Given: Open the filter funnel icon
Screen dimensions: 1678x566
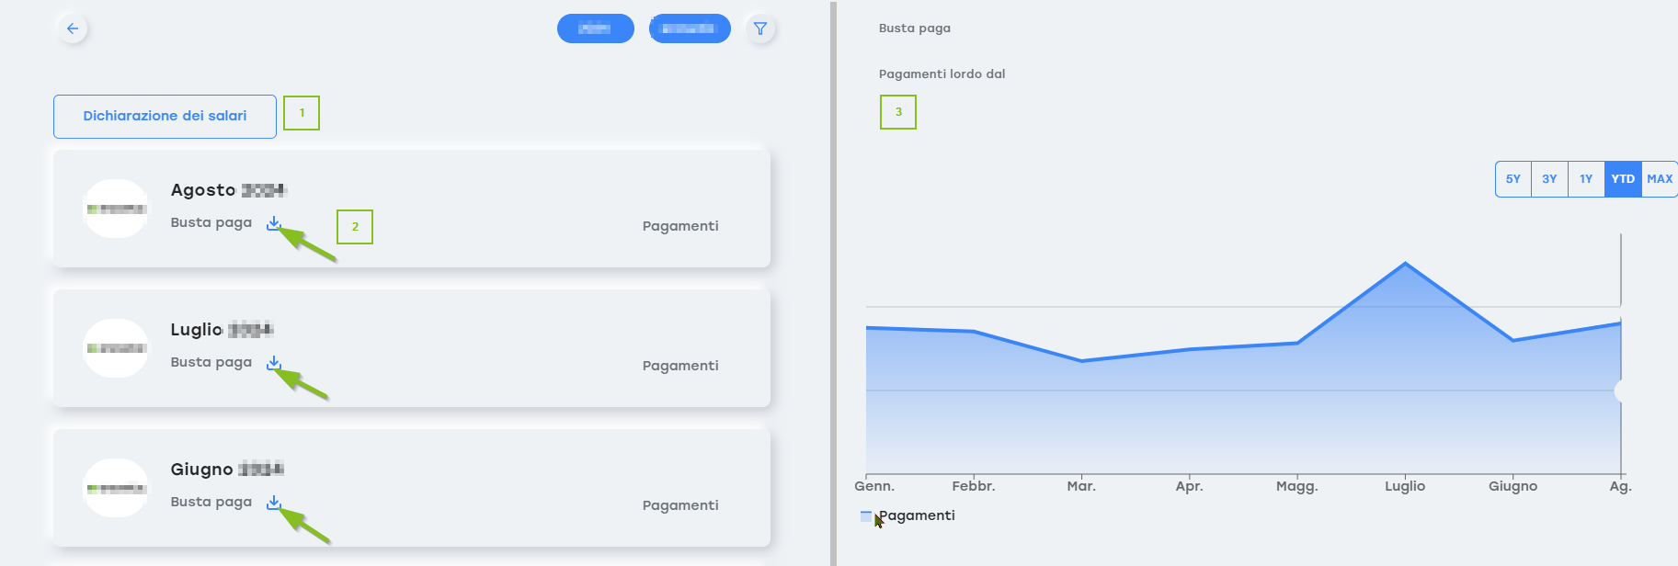Looking at the screenshot, I should coord(760,28).
